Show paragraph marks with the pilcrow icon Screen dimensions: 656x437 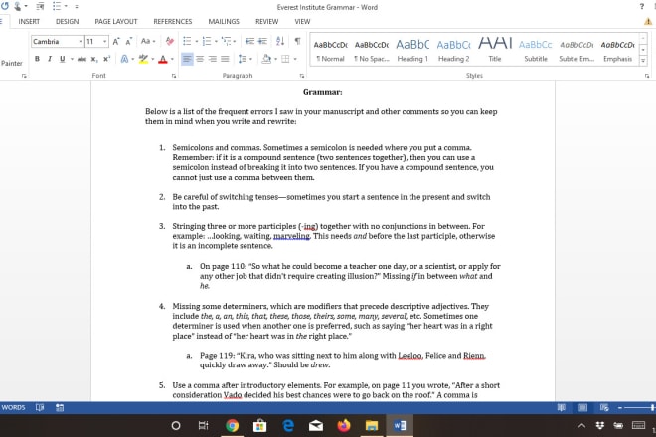pos(297,42)
